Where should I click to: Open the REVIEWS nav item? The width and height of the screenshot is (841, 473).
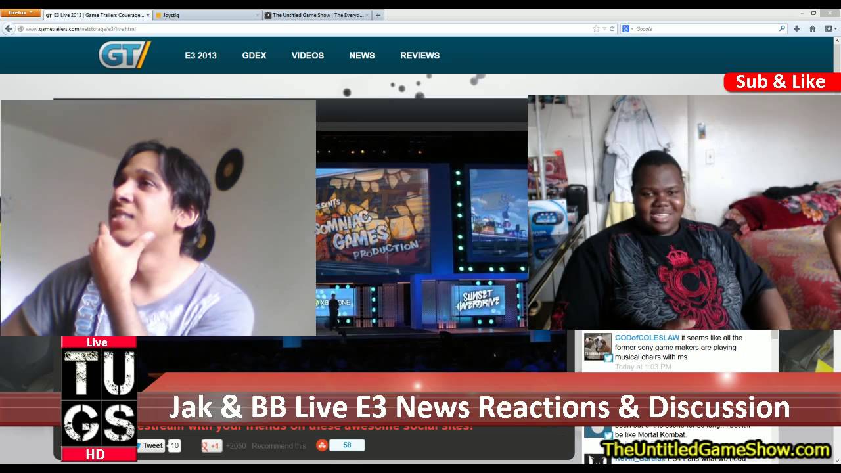tap(420, 56)
